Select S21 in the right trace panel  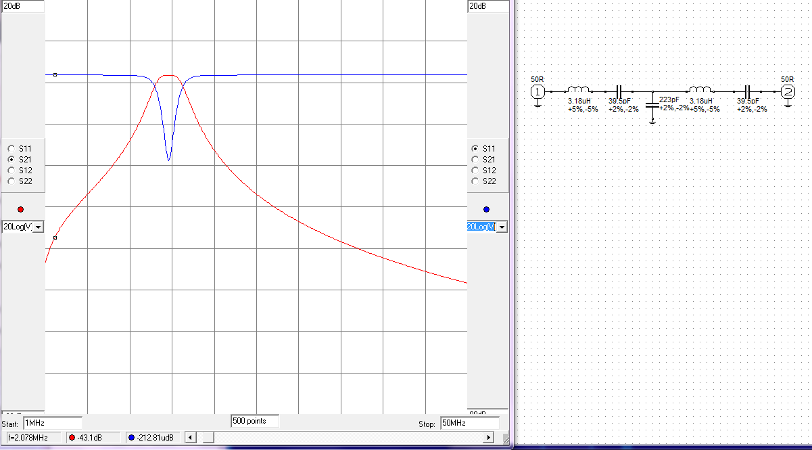(475, 159)
